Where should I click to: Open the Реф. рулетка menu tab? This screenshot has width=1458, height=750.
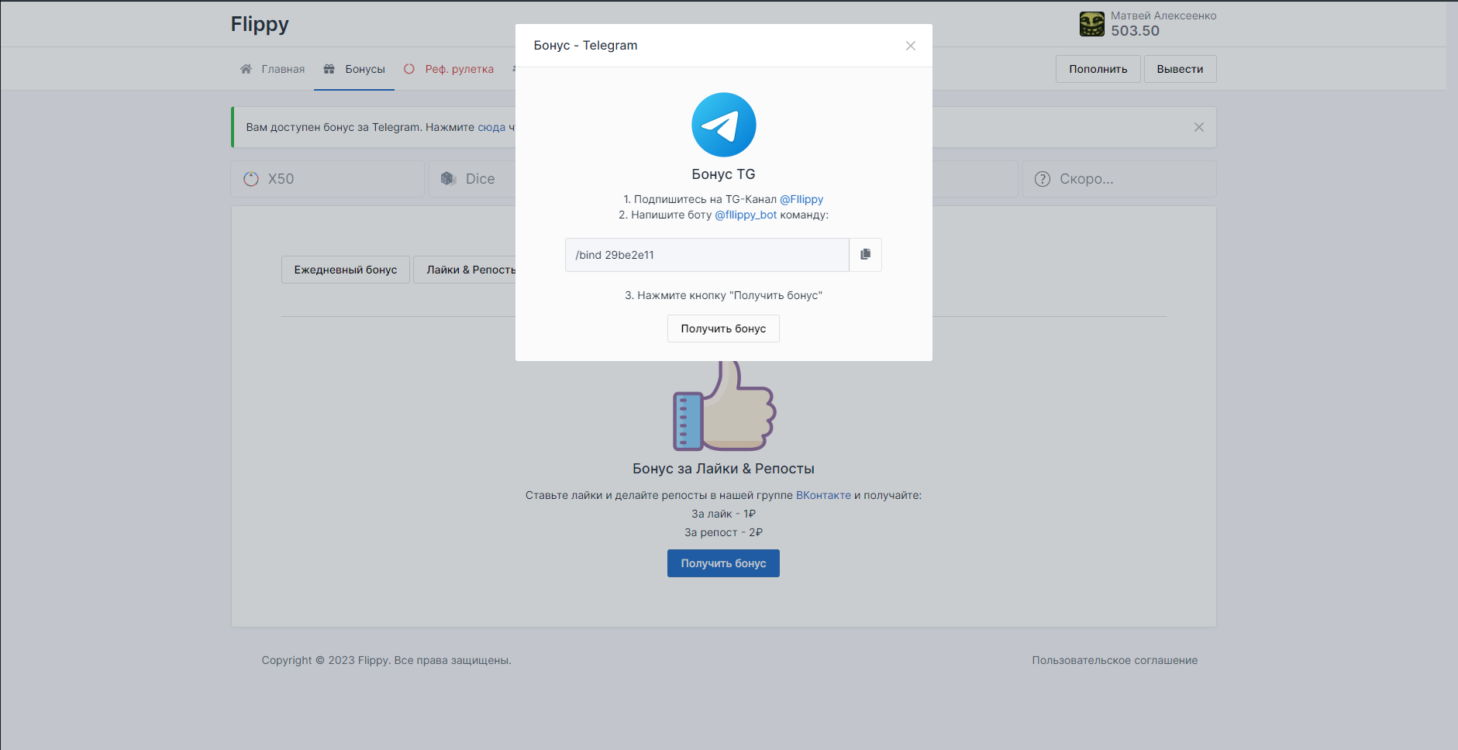(x=459, y=69)
